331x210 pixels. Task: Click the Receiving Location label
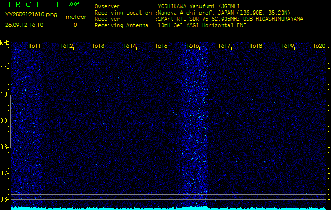pos(123,13)
